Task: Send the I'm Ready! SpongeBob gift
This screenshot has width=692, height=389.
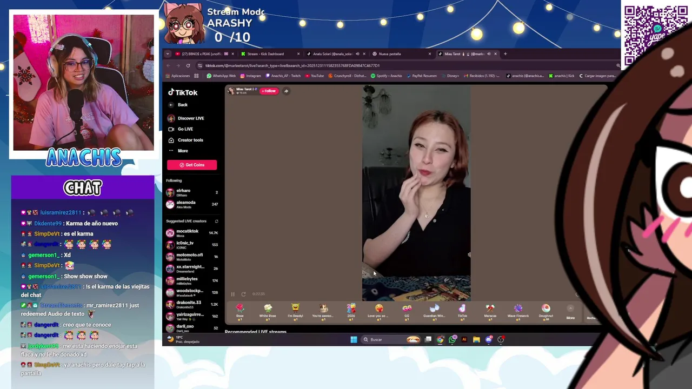Action: point(295,312)
